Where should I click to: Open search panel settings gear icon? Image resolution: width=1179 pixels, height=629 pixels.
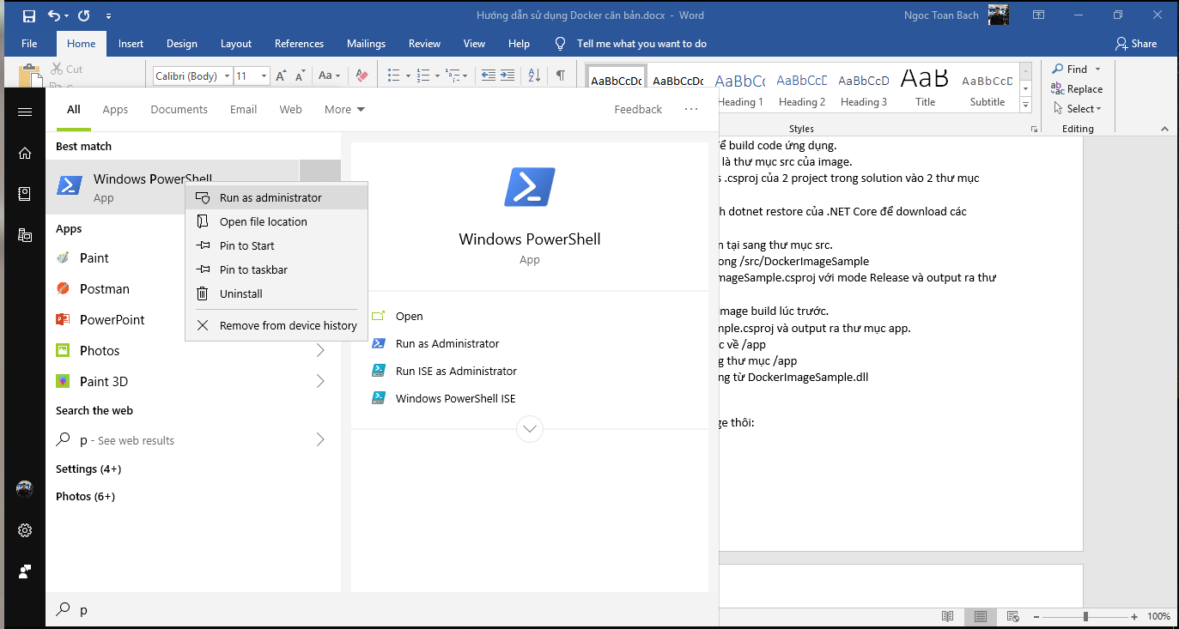[x=25, y=530]
